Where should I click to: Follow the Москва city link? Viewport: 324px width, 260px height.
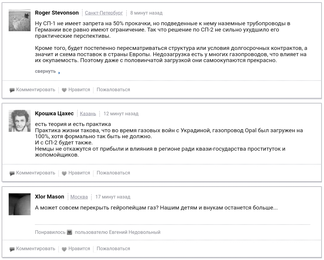point(79,197)
